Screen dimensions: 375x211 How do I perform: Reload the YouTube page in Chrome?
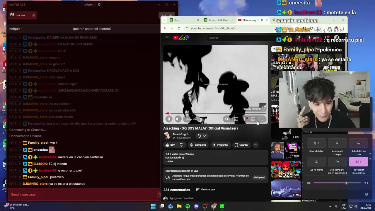coord(179,28)
